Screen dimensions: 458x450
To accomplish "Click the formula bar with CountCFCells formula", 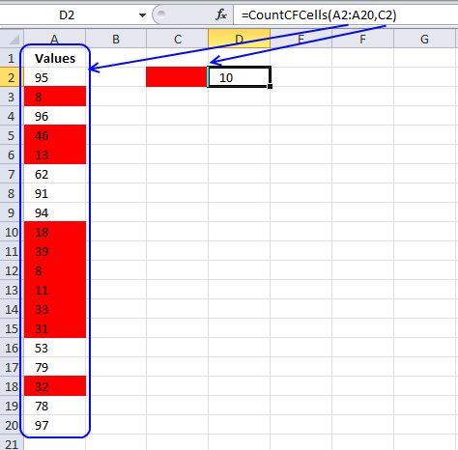I will tap(346, 14).
